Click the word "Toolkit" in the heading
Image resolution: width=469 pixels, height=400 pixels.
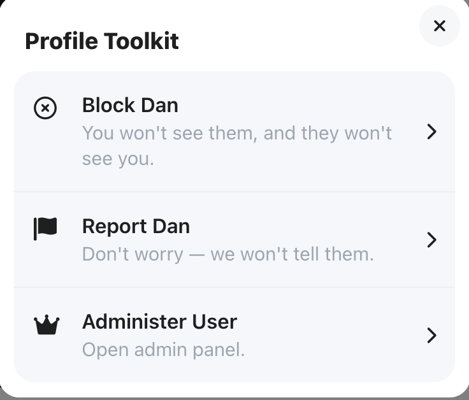click(141, 41)
